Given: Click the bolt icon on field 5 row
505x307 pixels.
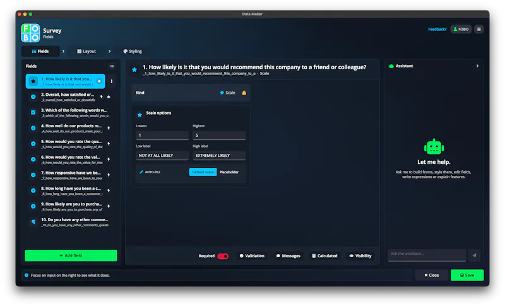Looking at the screenshot, I should (x=109, y=144).
